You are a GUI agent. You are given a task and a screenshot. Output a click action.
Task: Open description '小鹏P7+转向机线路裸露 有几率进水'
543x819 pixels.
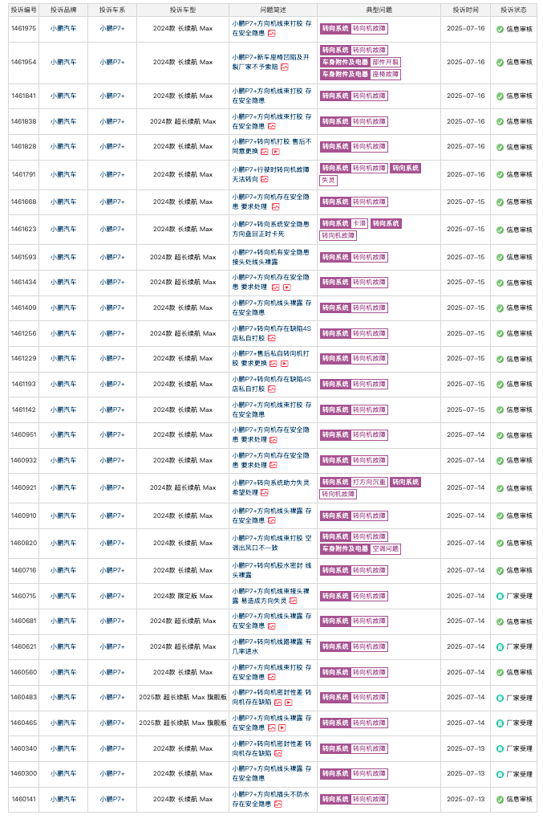[272, 646]
